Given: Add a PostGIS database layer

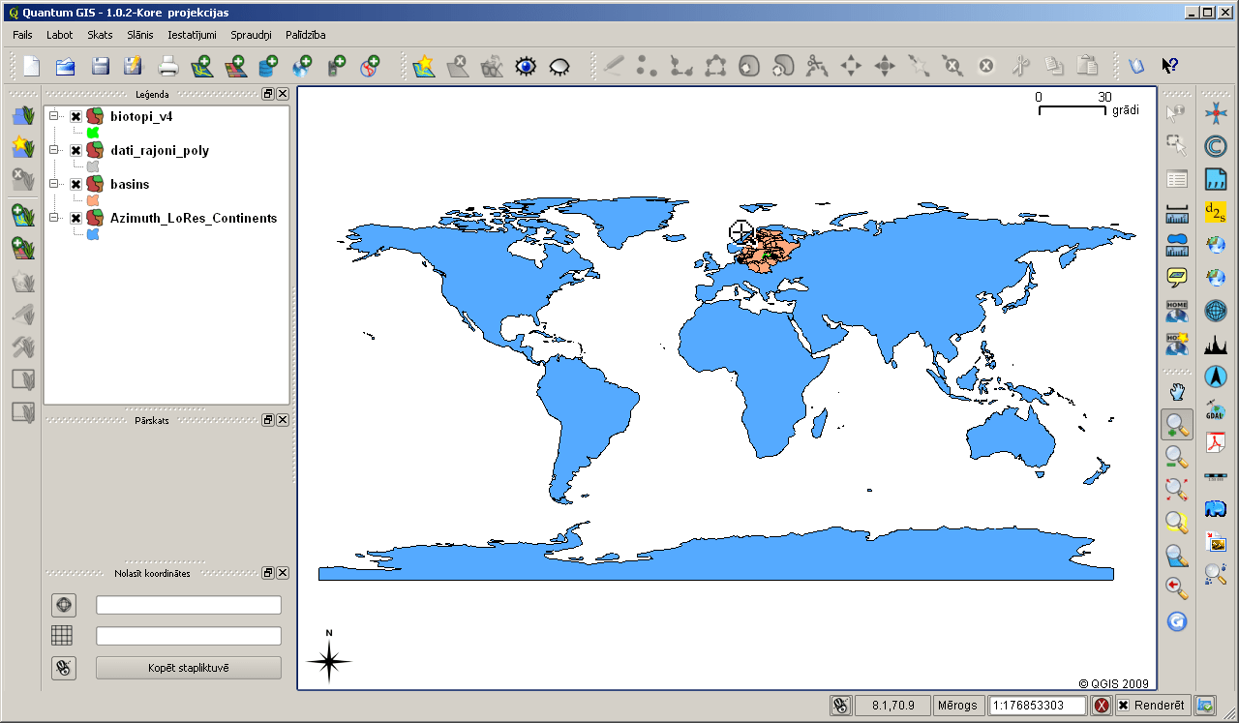Looking at the screenshot, I should (x=268, y=66).
